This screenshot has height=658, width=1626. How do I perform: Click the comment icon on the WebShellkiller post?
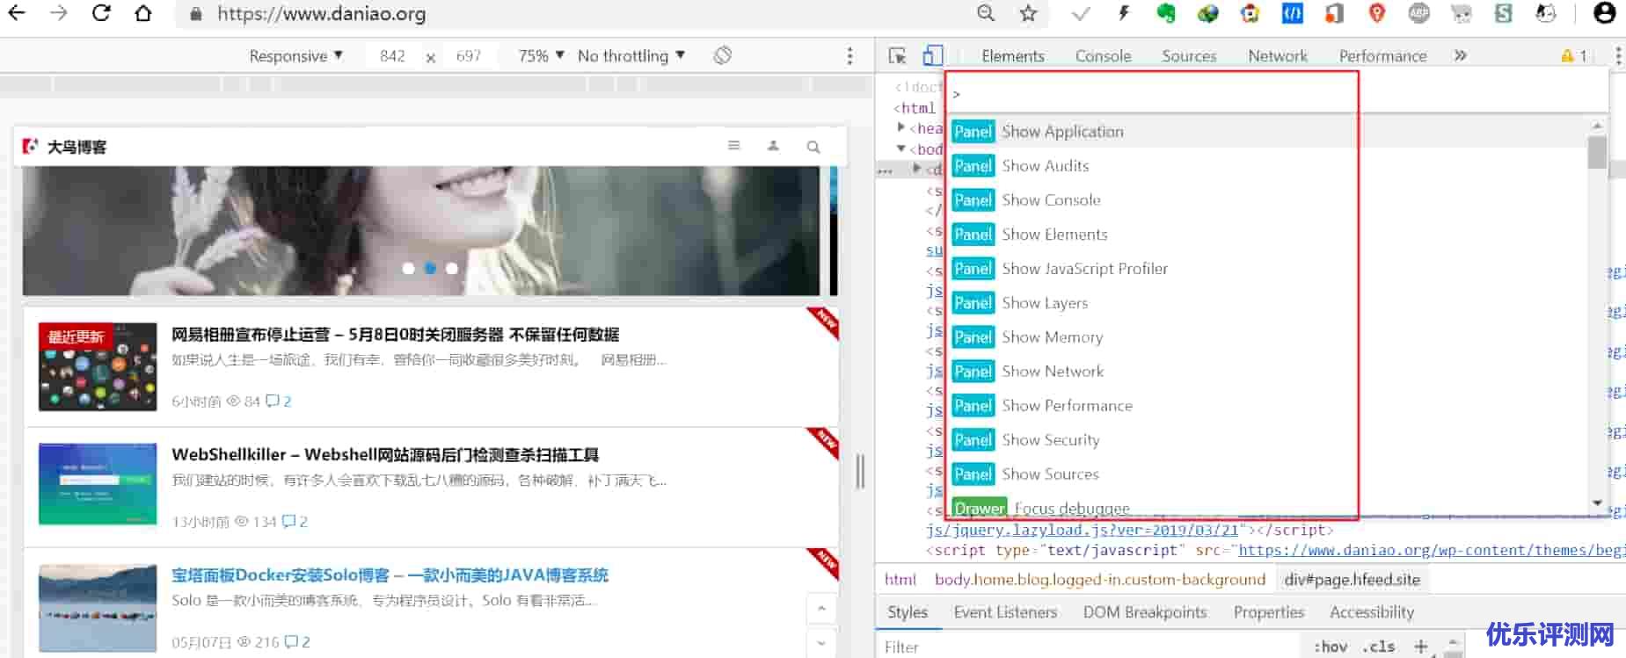[288, 521]
